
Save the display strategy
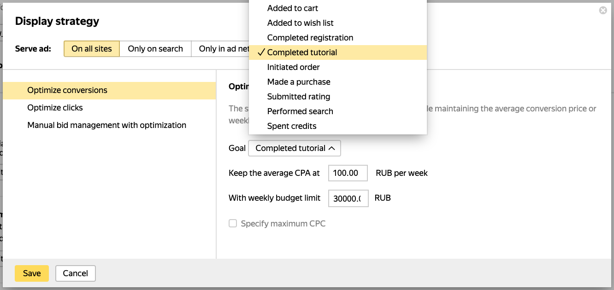point(32,273)
